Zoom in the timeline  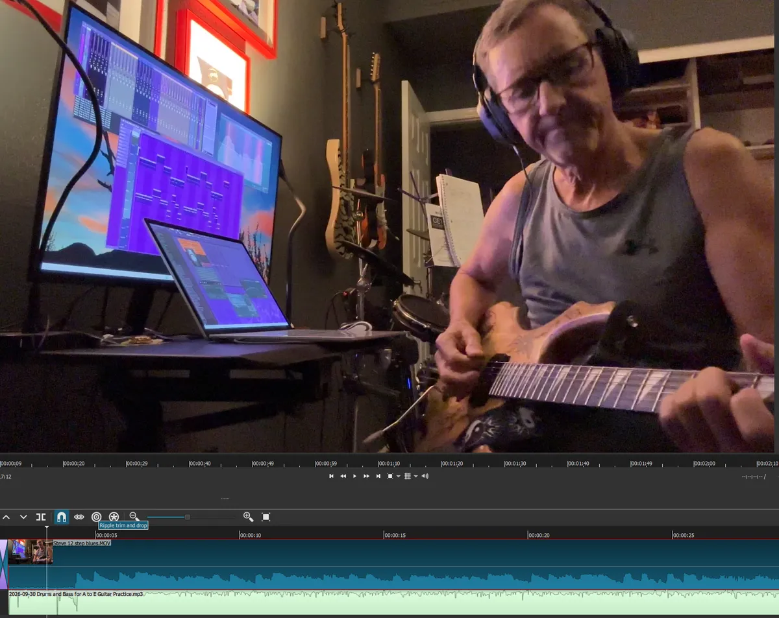tap(248, 517)
